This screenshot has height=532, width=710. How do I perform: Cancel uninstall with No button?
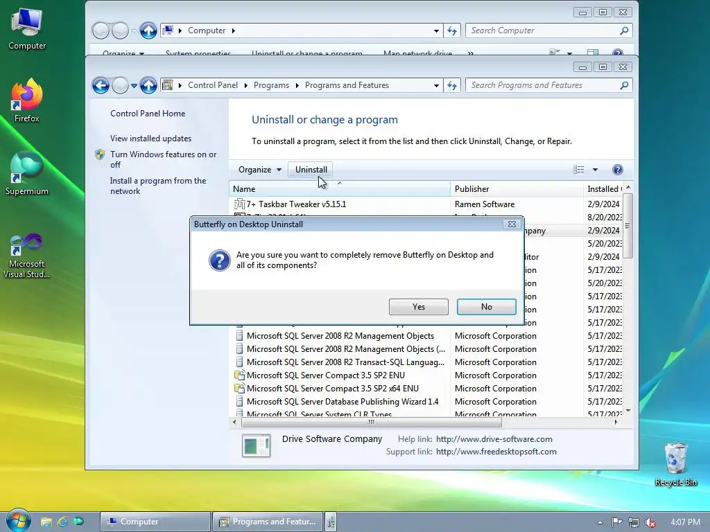pos(486,307)
